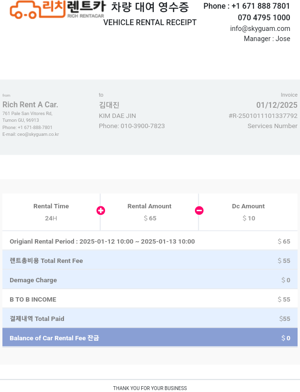
Task: Click the invoice date 01/12/2025
Action: click(x=277, y=105)
